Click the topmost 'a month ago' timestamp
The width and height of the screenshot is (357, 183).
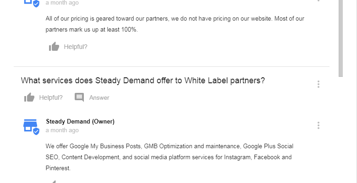click(62, 3)
